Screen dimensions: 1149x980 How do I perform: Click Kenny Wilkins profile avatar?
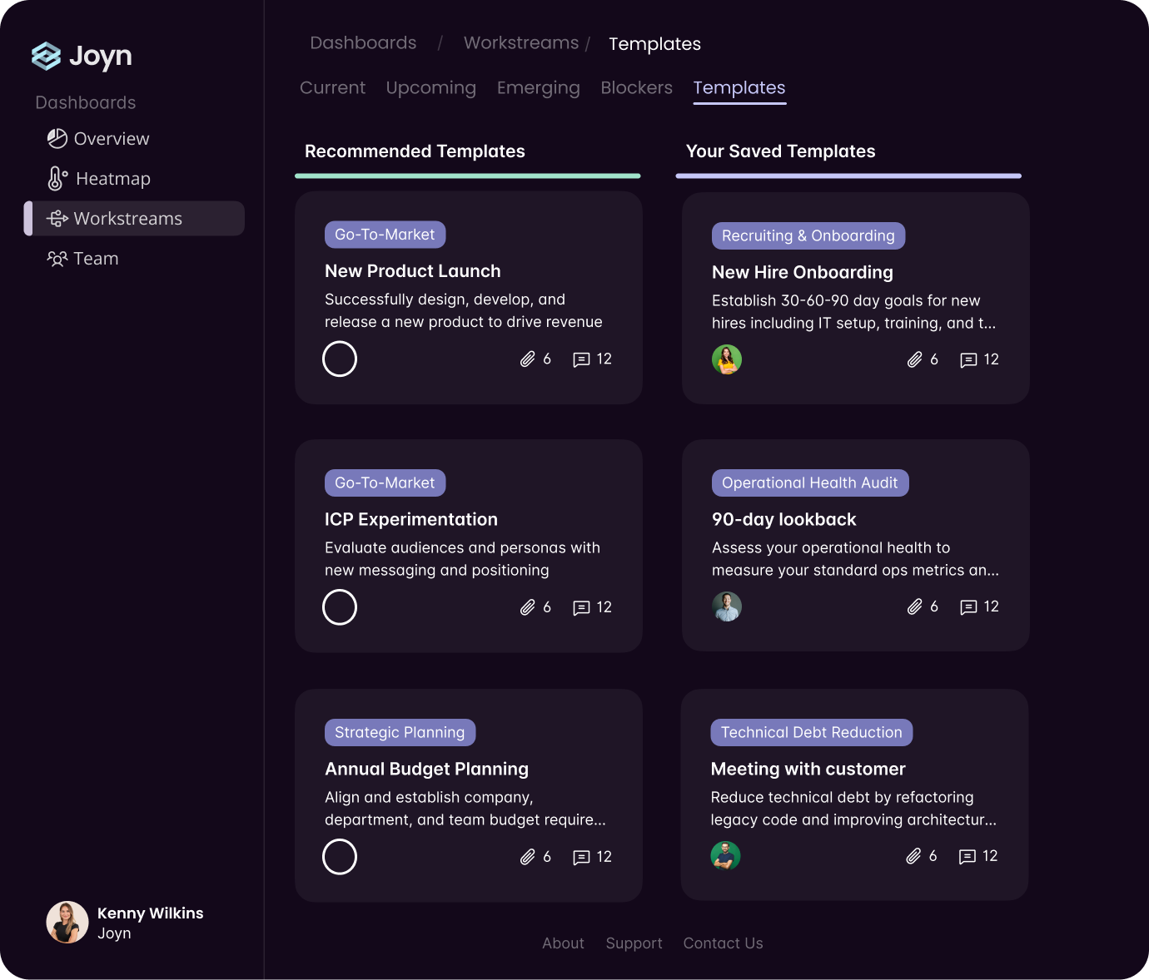pyautogui.click(x=67, y=922)
